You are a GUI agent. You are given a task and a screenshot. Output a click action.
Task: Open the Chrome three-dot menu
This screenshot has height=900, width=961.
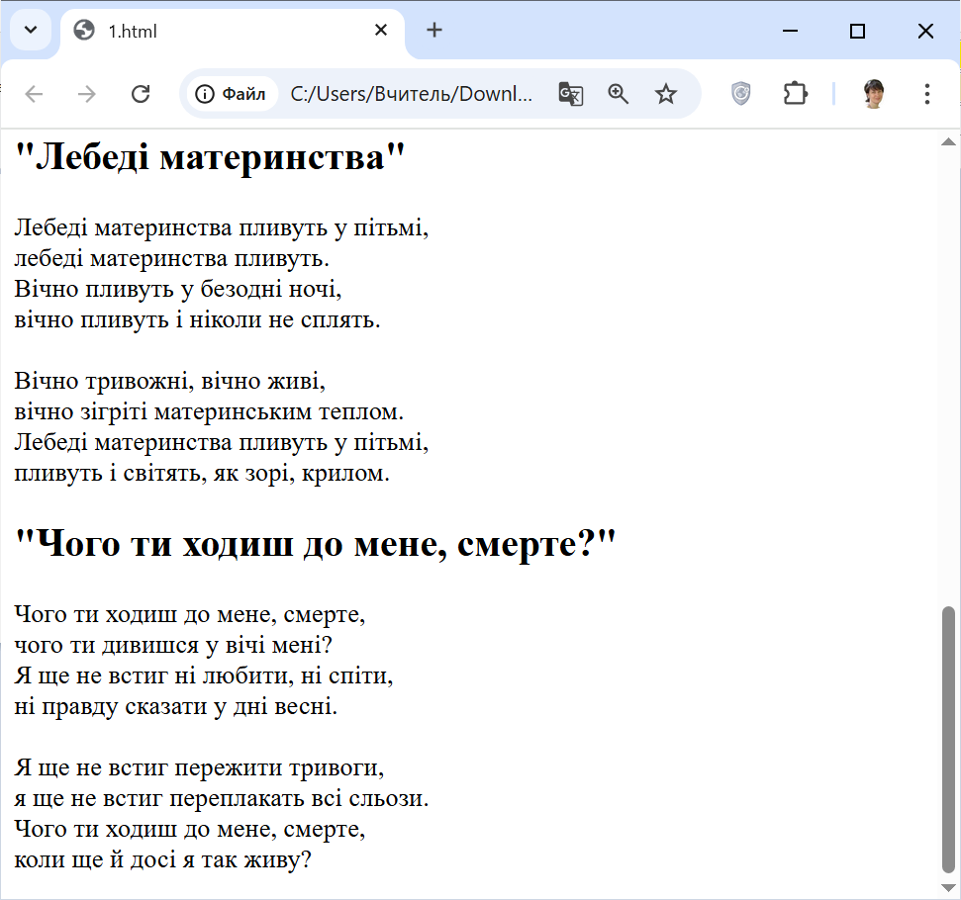[927, 94]
